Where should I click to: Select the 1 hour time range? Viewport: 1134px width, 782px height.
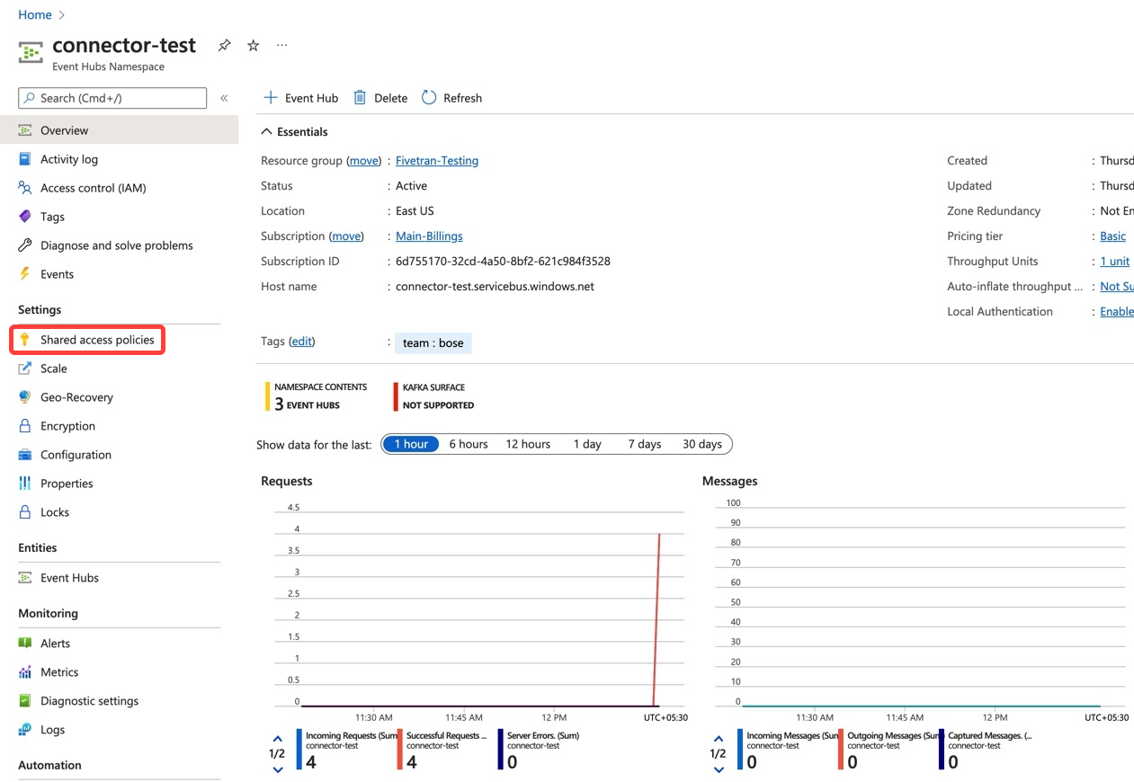click(x=411, y=444)
